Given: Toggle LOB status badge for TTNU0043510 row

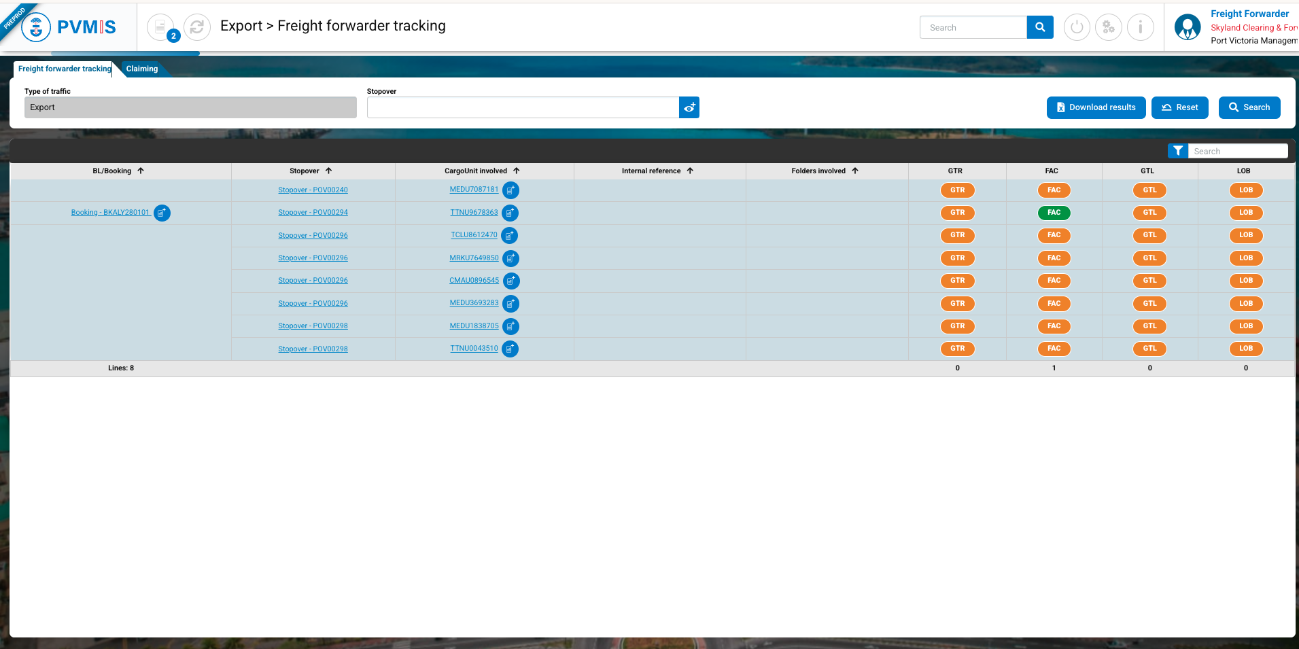Looking at the screenshot, I should (1245, 349).
